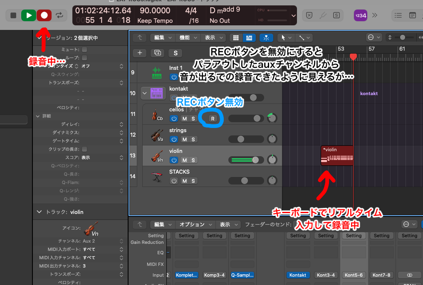The image size is (423, 285).
Task: Click the Kontakt input slot button
Action: click(298, 275)
